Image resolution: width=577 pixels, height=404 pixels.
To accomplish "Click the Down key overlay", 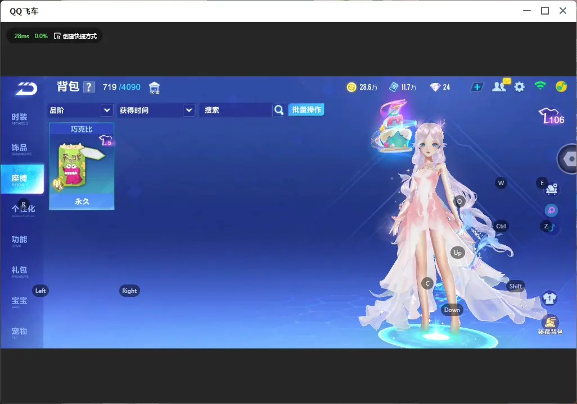I will 452,310.
